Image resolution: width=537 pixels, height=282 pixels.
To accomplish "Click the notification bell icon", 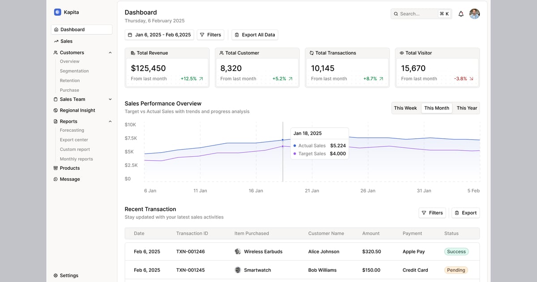I will click(x=461, y=14).
